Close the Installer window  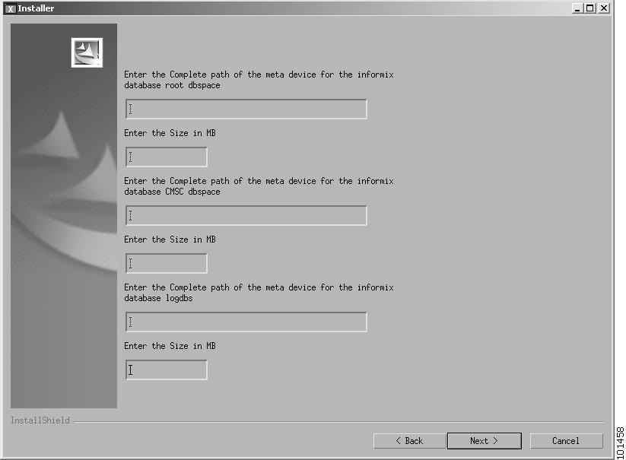(604, 8)
